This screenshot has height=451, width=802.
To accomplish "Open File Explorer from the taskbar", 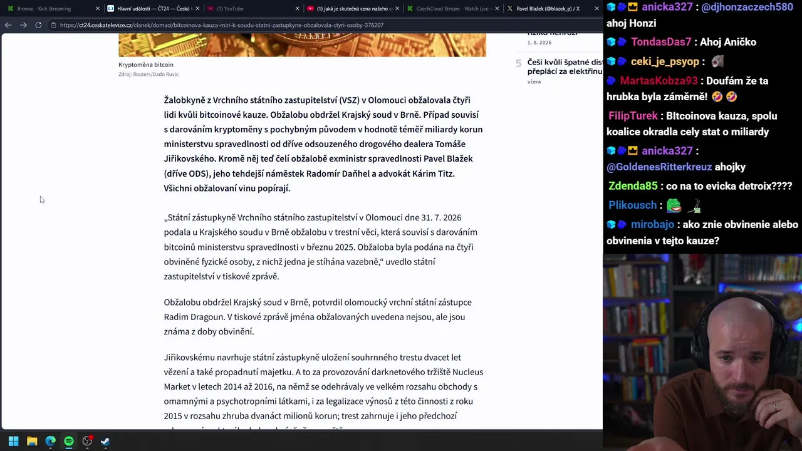I will (x=32, y=441).
